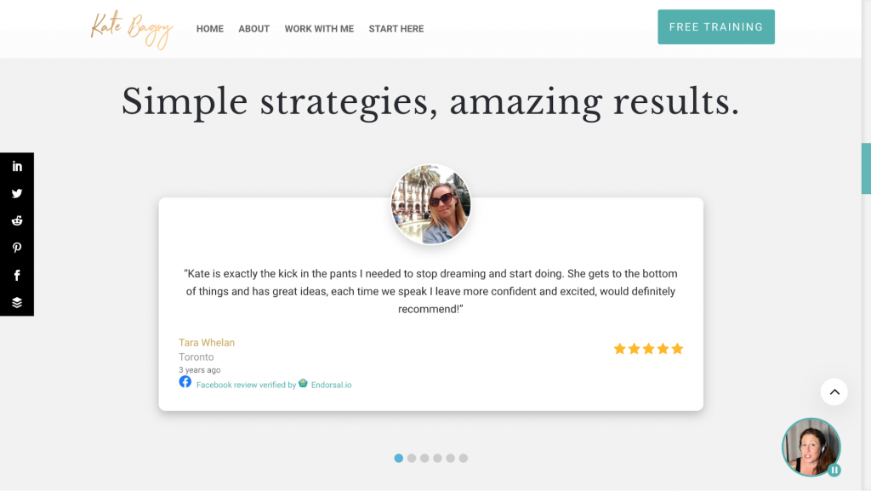
Task: Show the last testimonial slide dot
Action: pos(464,458)
